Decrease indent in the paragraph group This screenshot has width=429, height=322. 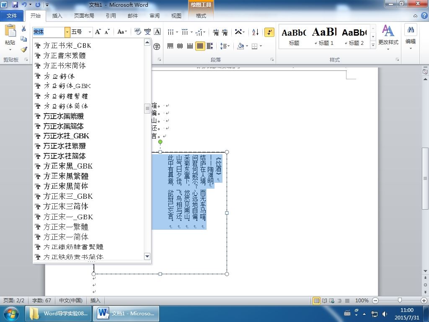click(x=216, y=32)
